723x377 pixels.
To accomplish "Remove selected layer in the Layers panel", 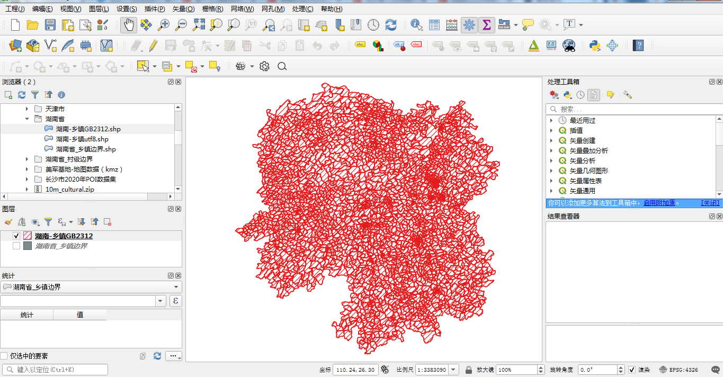I will (x=108, y=222).
